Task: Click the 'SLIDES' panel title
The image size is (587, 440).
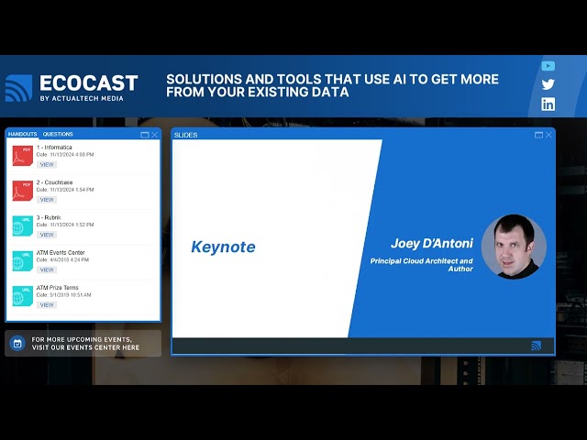Action: (x=185, y=135)
